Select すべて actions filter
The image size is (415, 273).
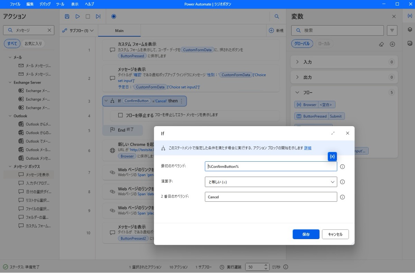[x=12, y=44]
